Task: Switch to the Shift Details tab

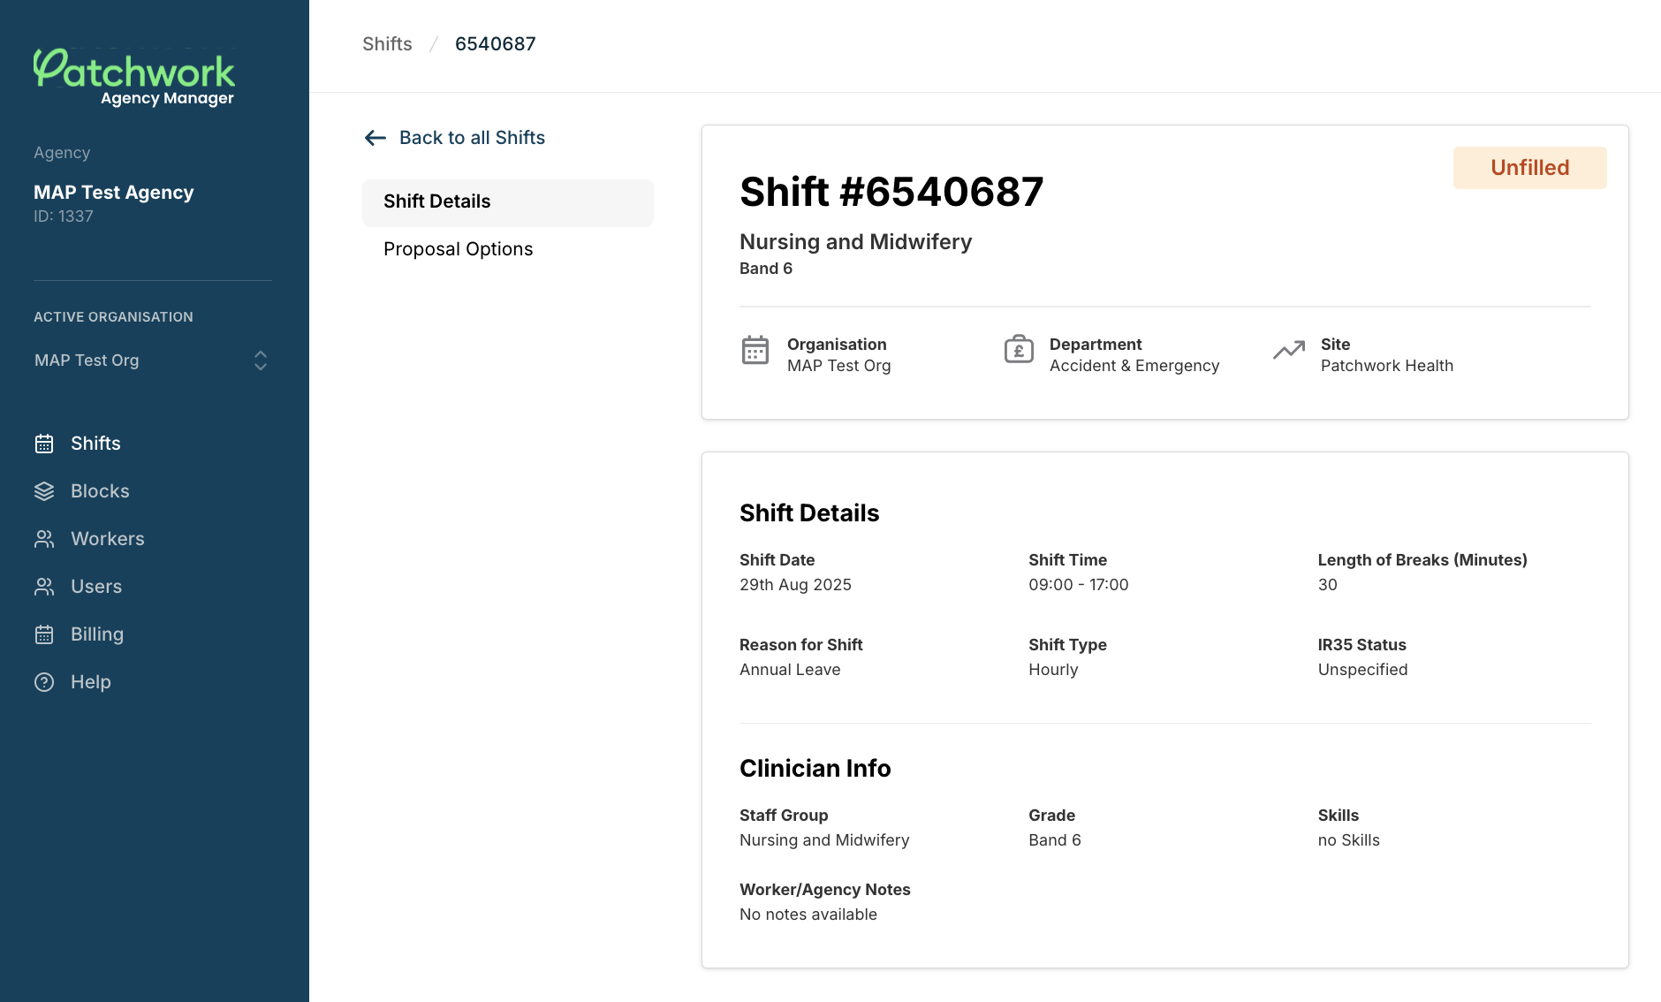Action: (436, 201)
